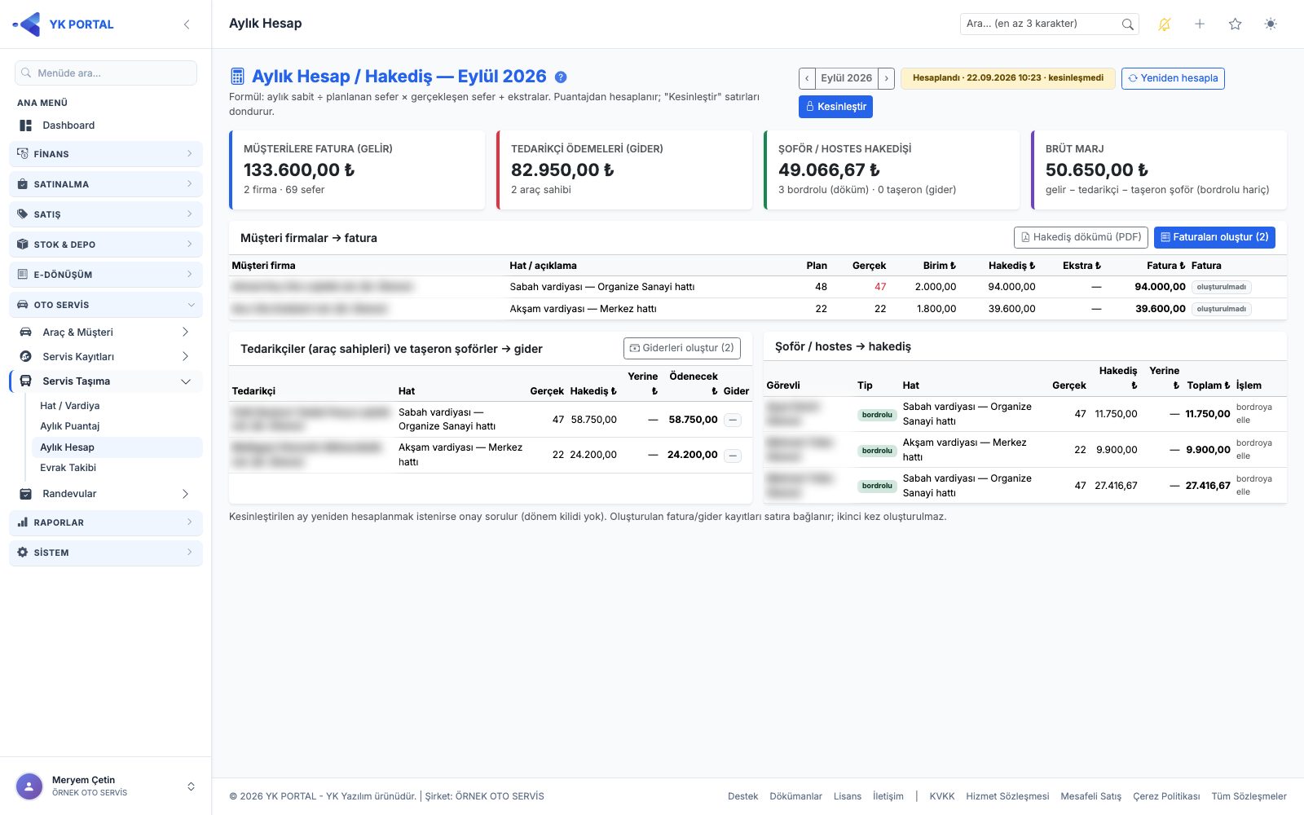The height and width of the screenshot is (815, 1304).
Task: Expand the FİNANS menu section
Action: (106, 154)
